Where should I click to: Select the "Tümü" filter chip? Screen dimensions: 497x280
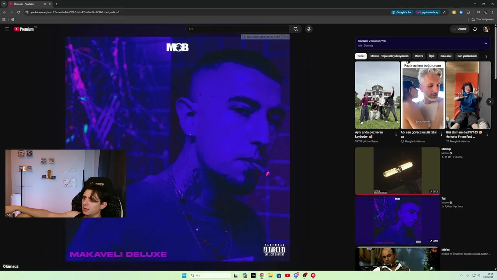tap(361, 56)
